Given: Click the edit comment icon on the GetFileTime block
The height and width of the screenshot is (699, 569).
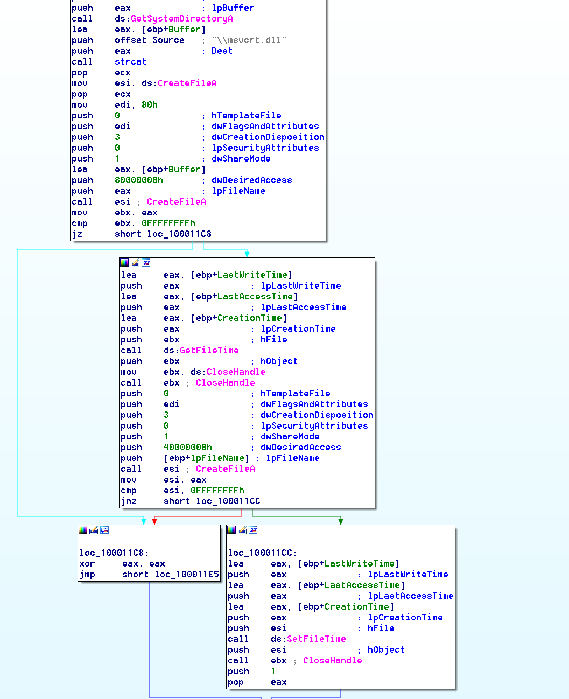Looking at the screenshot, I should pyautogui.click(x=135, y=263).
